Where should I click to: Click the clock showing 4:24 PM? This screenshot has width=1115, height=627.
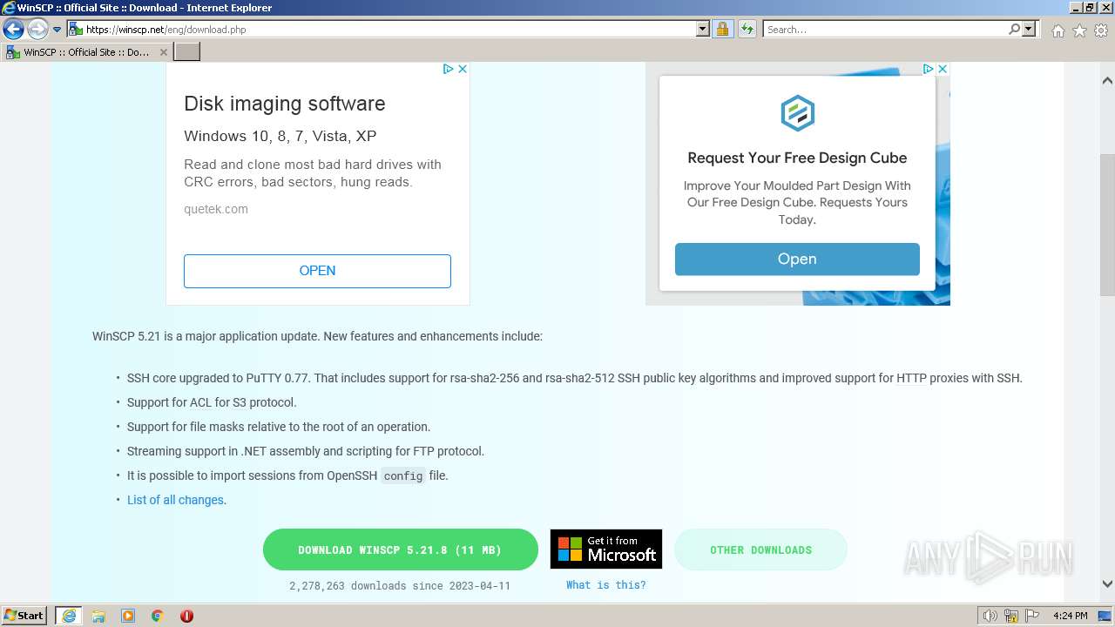(x=1071, y=616)
